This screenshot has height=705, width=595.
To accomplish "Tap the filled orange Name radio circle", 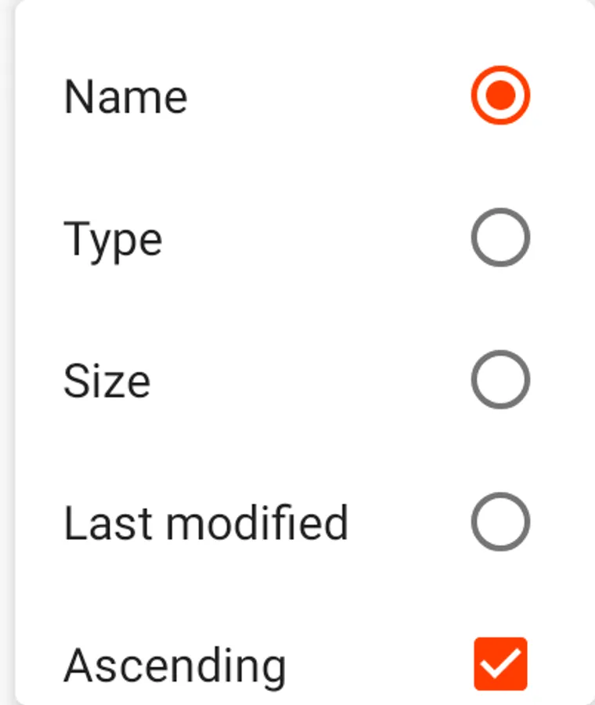I will point(500,96).
